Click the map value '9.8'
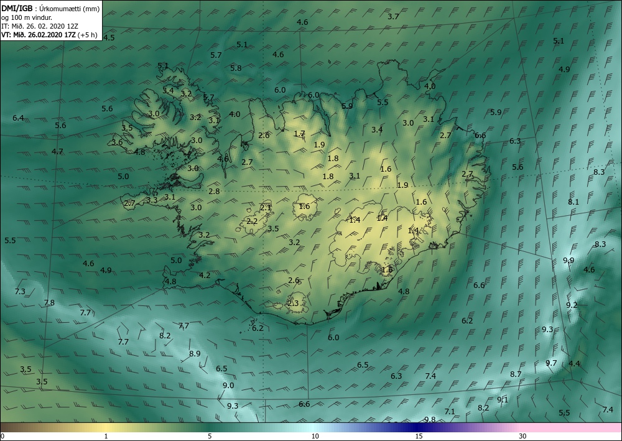 [430, 420]
